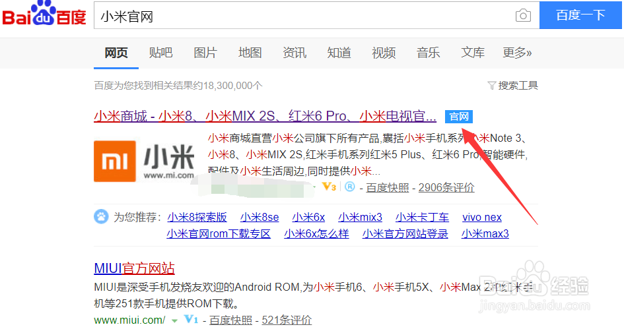Open the 文库 tab
This screenshot has height=327, width=624.
coord(473,53)
